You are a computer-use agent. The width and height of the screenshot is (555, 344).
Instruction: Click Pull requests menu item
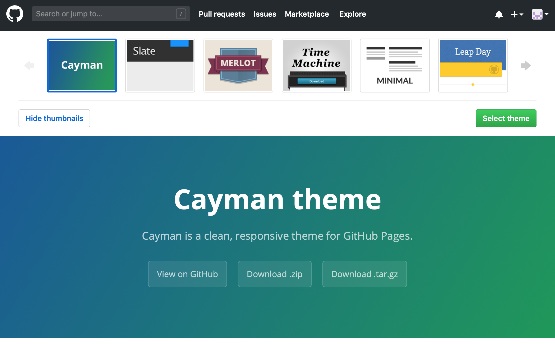(221, 14)
